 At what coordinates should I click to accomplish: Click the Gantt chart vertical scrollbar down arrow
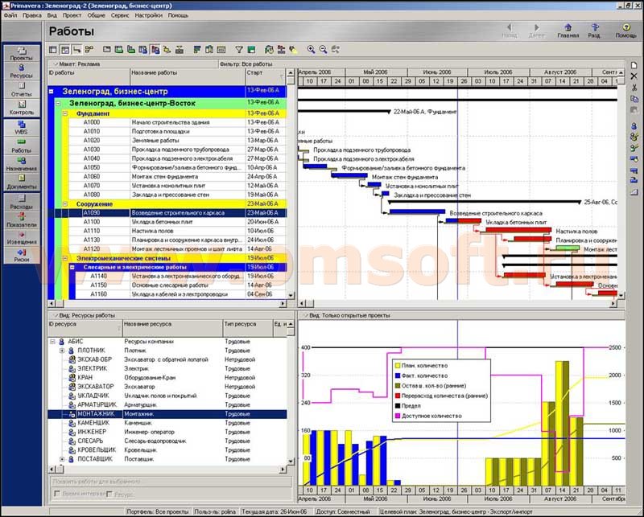(x=621, y=295)
